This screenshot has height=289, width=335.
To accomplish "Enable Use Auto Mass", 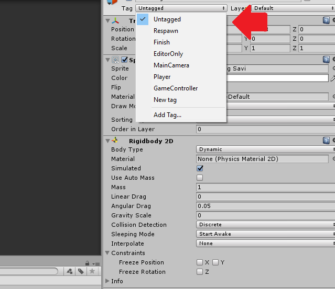I will (200, 178).
